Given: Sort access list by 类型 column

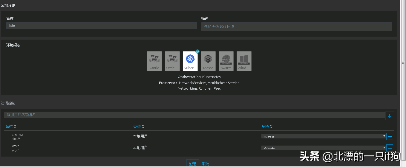Looking at the screenshot, I should click(139, 127).
